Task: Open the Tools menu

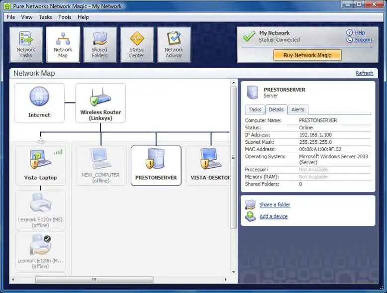Action: (65, 17)
